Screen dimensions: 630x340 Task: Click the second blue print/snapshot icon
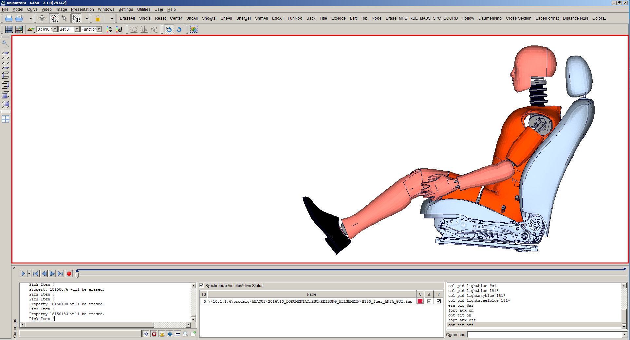pos(19,18)
